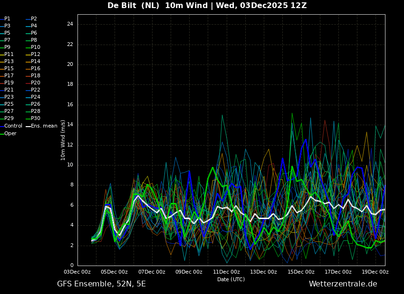Click the De Bilt 10m Wind chart title
The width and height of the screenshot is (404, 294).
click(x=207, y=6)
